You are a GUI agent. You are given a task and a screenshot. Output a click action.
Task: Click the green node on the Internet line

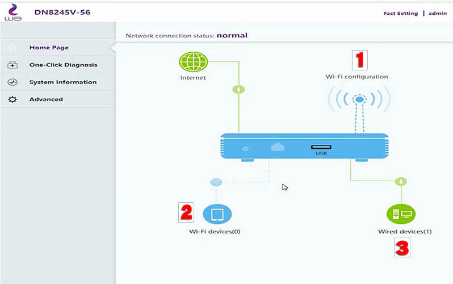coord(240,89)
